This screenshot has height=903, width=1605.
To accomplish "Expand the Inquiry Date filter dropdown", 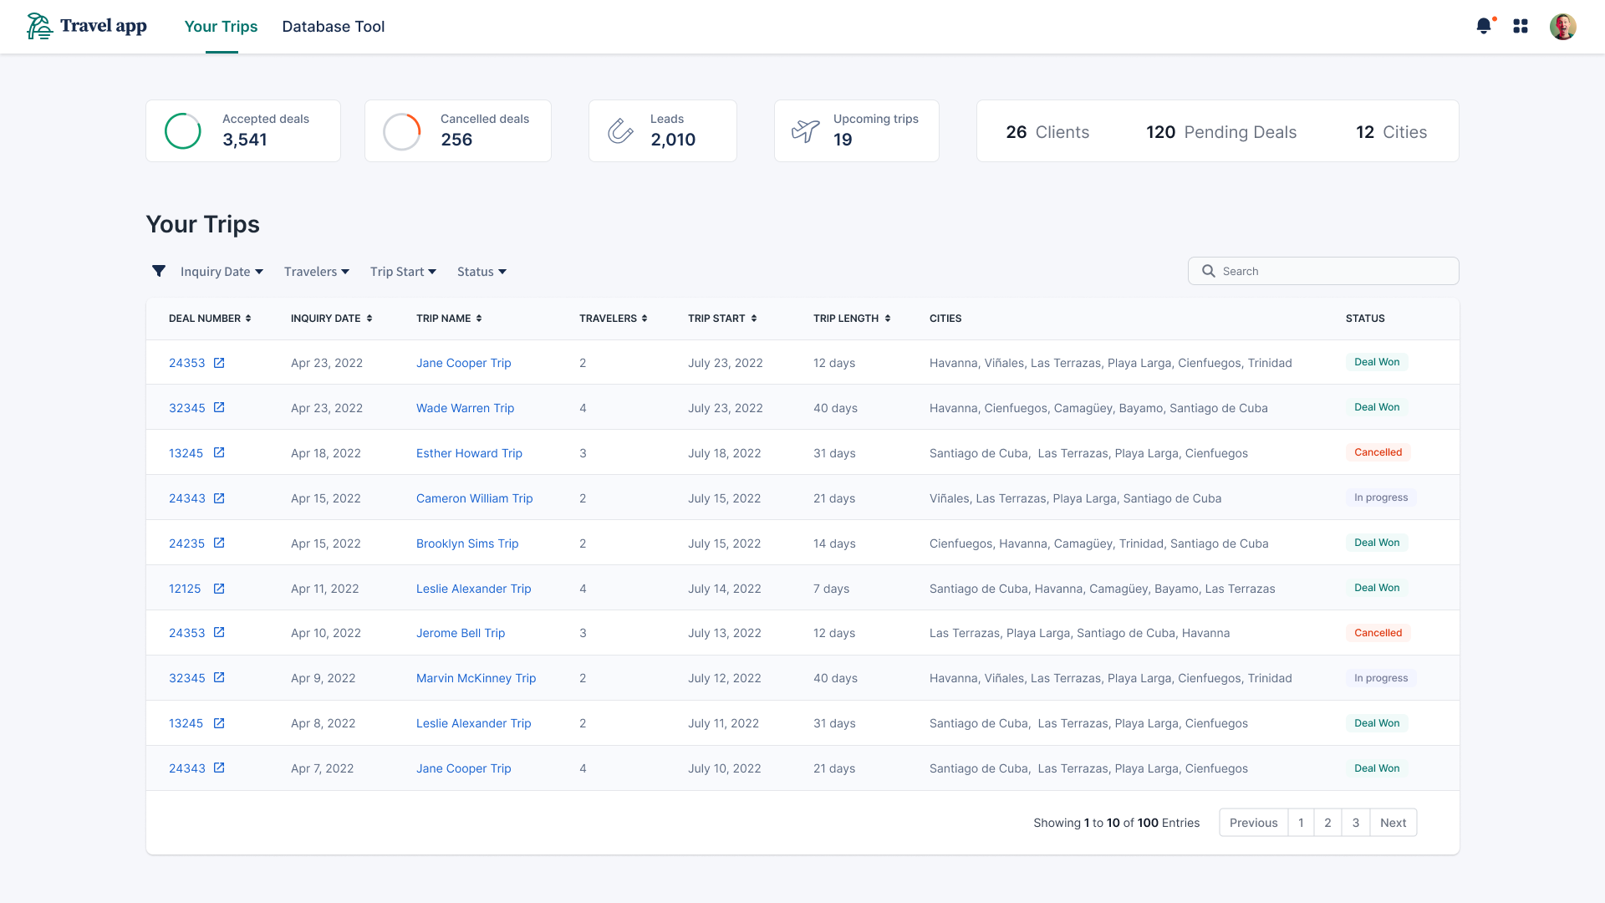I will (222, 272).
